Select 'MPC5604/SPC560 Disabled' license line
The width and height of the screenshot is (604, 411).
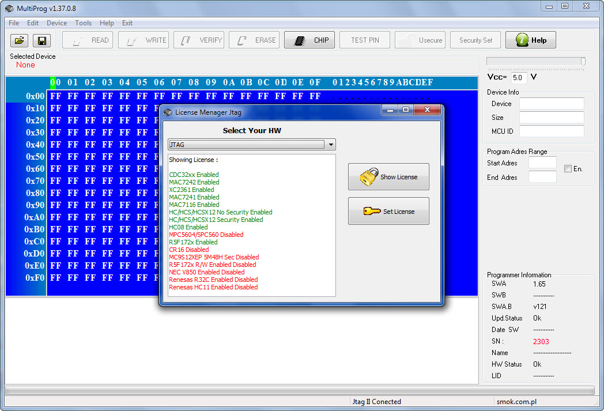[206, 235]
